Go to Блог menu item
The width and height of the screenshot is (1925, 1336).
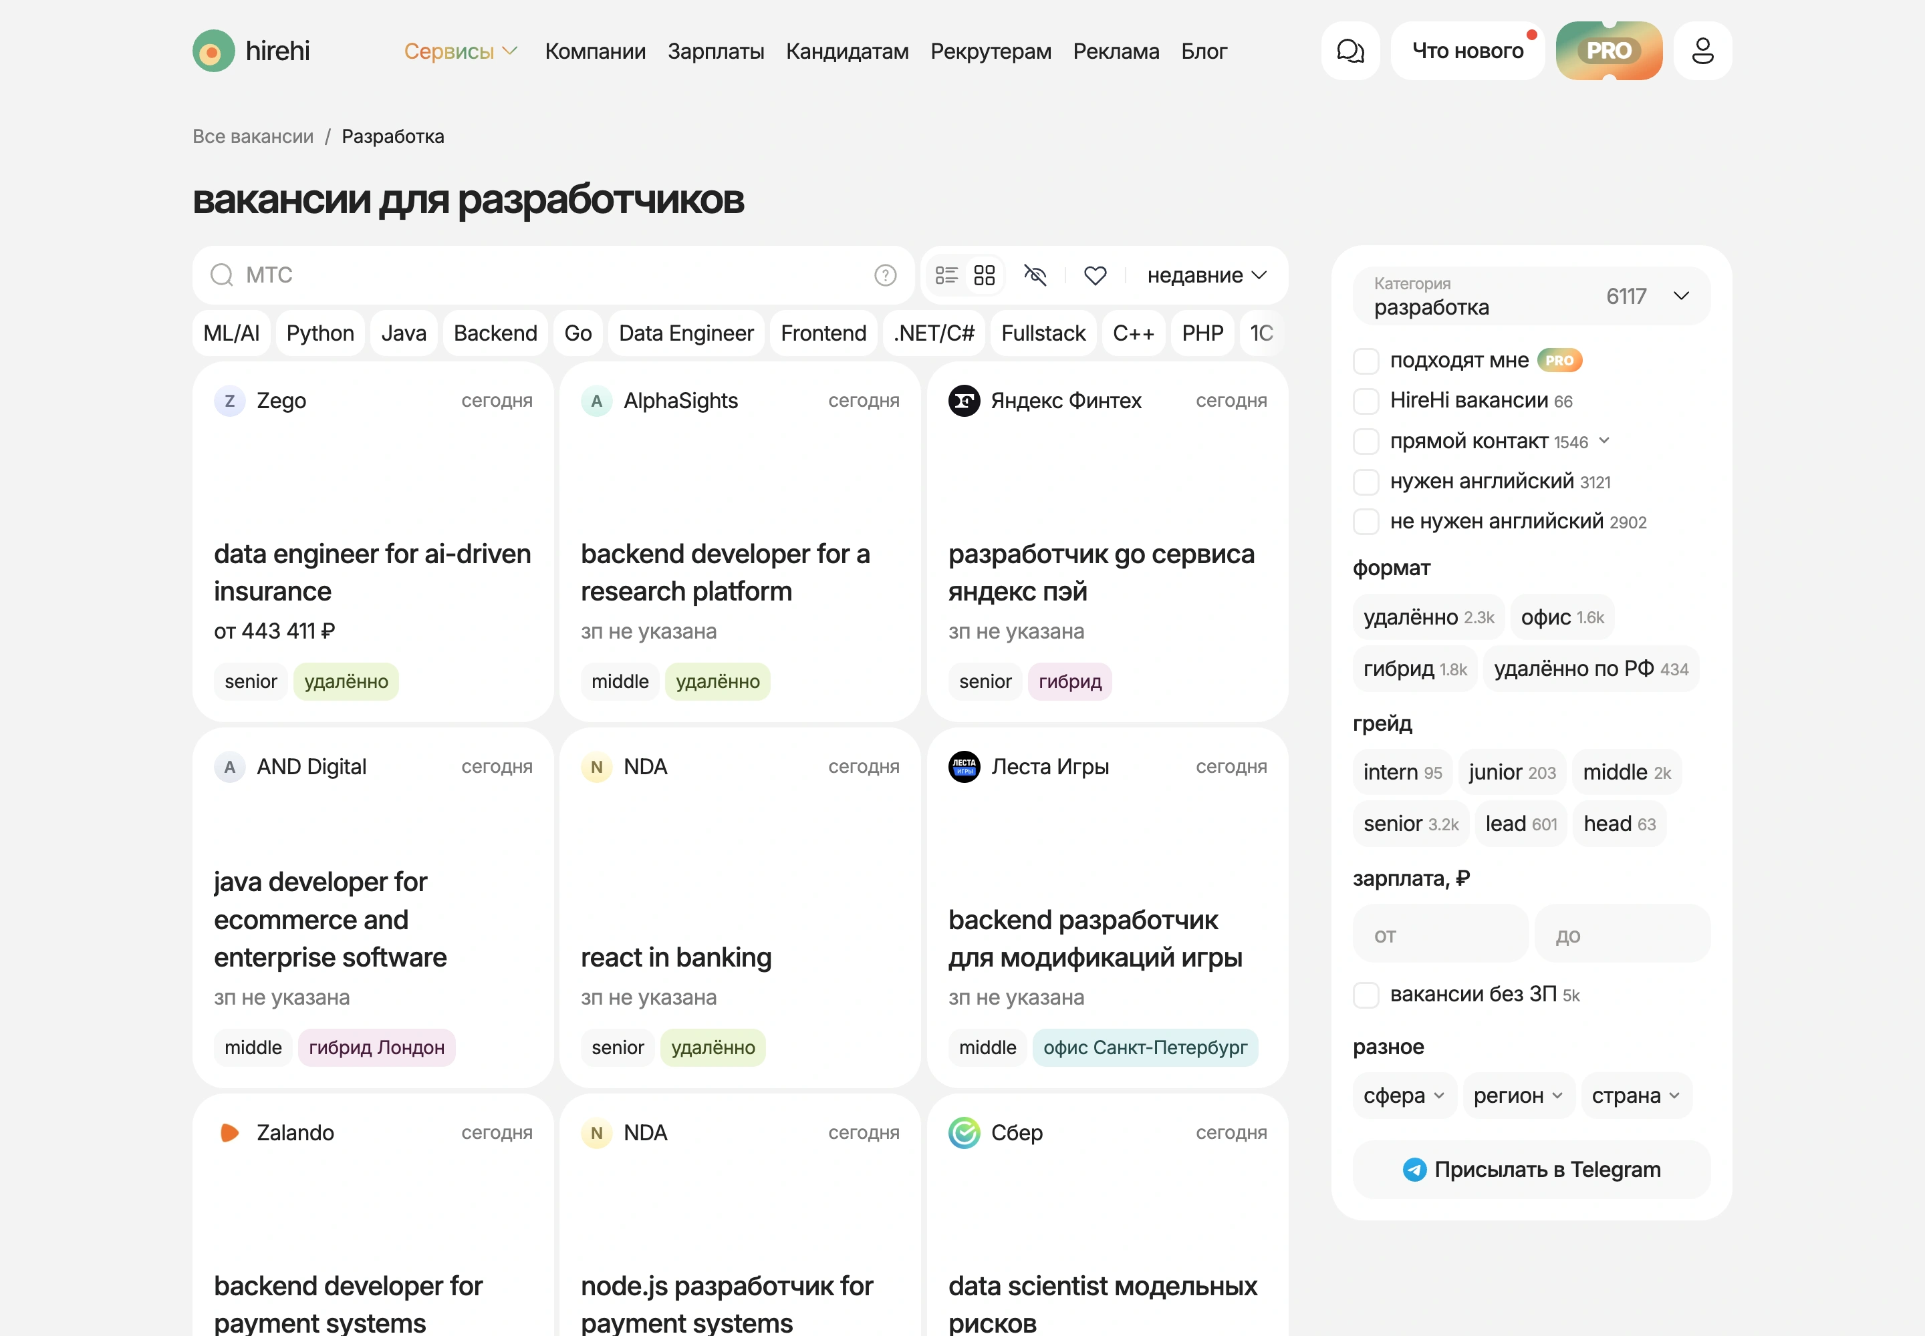[x=1204, y=51]
